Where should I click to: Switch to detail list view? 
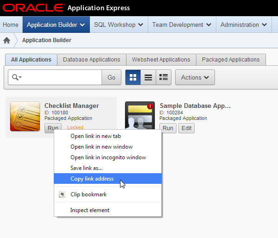pos(164,77)
